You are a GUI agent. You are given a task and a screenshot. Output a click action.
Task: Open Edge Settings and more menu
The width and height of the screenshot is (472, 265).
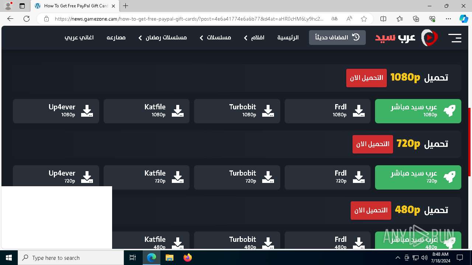coord(448,19)
